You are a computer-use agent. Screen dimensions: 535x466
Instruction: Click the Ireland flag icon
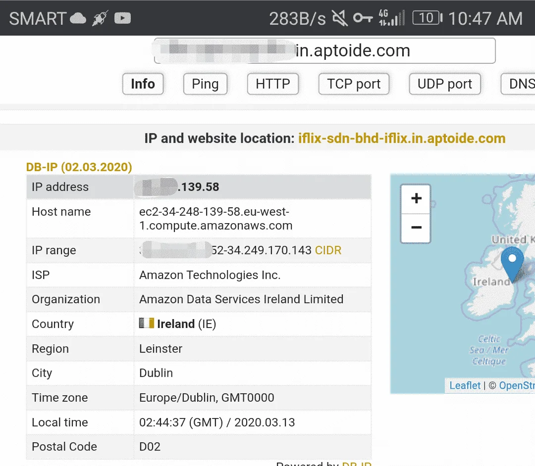coord(146,323)
